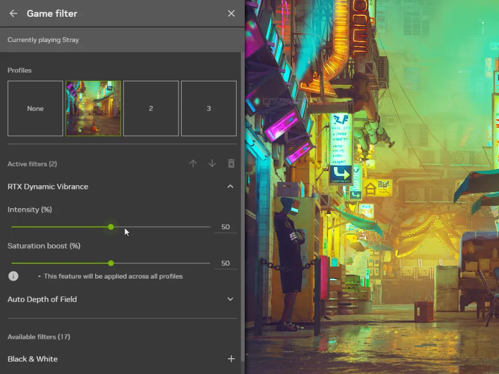Select profile 2

click(151, 109)
